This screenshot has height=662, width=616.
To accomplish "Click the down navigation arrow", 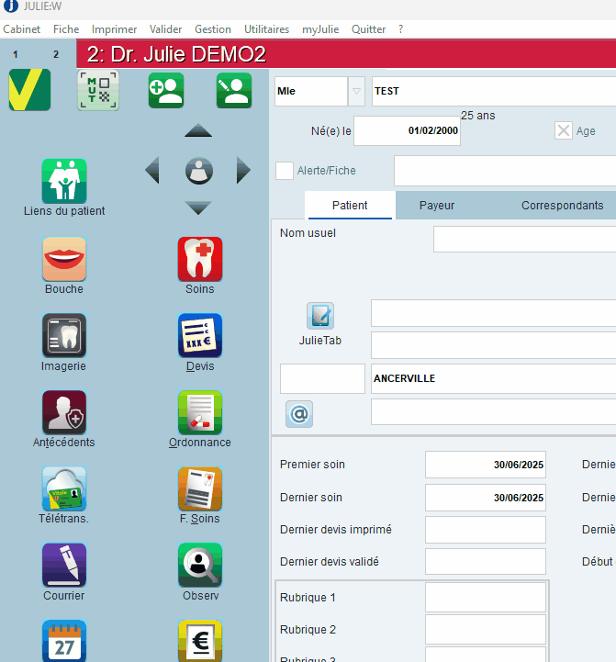I will tap(198, 208).
